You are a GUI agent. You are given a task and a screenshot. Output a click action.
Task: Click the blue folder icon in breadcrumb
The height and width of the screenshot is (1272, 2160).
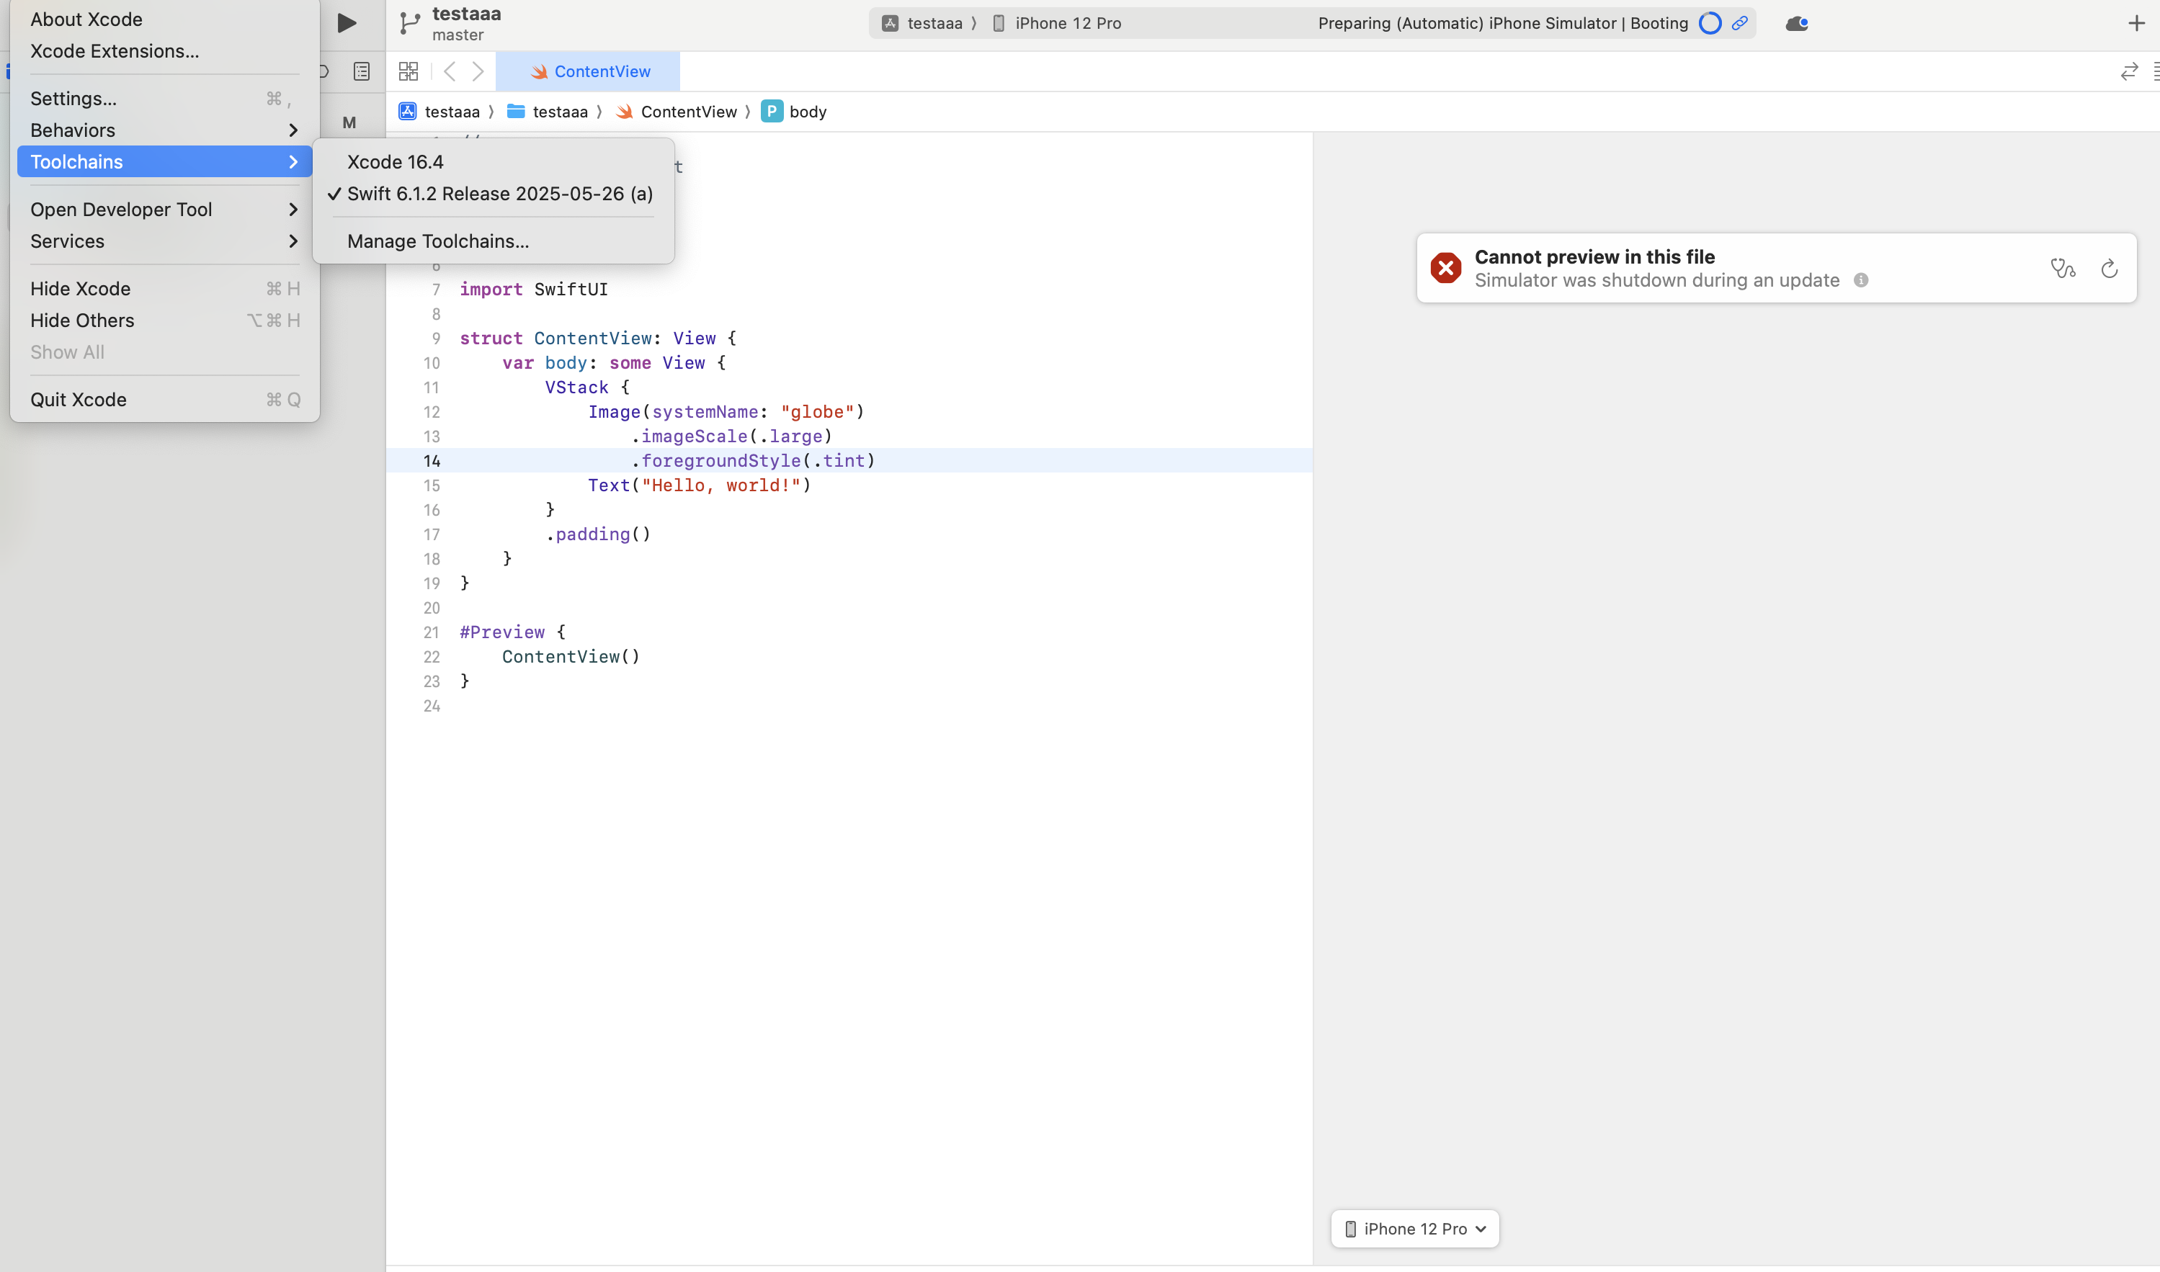[x=516, y=112]
